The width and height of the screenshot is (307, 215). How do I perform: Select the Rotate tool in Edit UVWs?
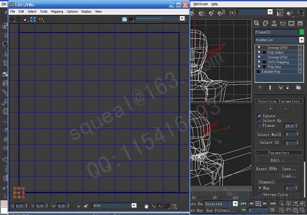19,19
